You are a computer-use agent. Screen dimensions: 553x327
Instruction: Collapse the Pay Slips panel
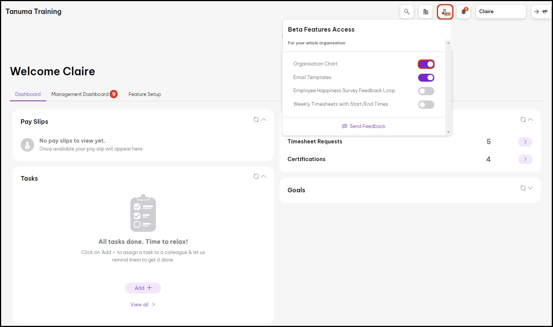[264, 120]
